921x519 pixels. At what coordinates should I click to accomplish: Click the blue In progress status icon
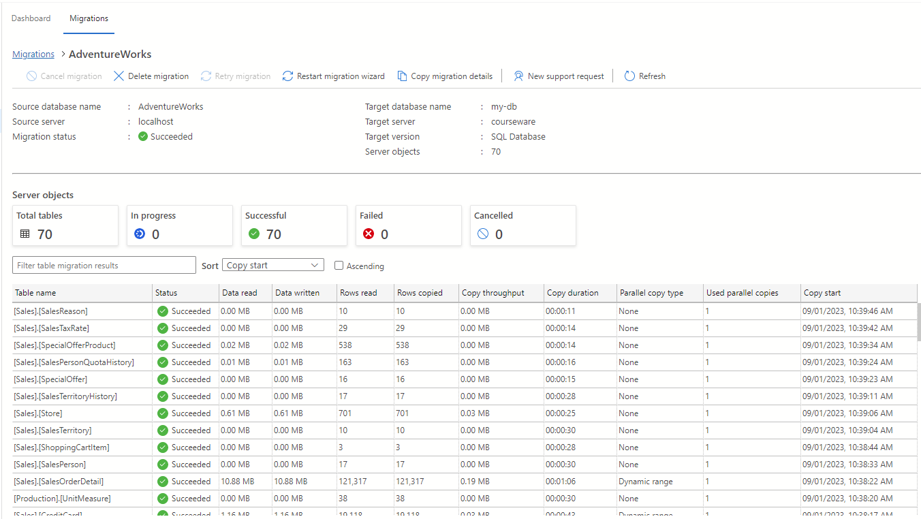pos(138,232)
